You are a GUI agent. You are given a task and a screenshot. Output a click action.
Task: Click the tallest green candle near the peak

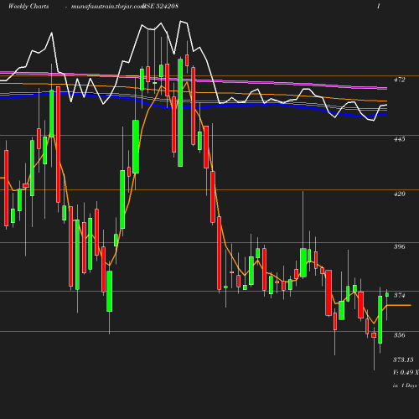click(x=180, y=113)
